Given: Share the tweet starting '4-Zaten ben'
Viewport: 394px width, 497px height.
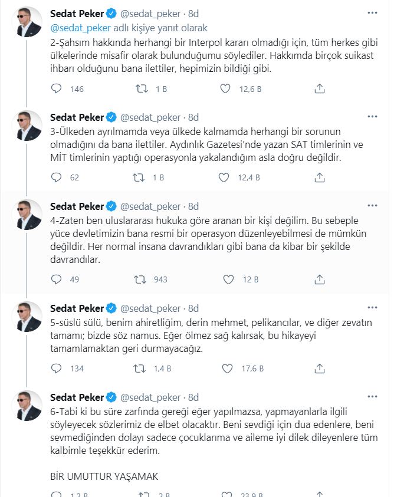Looking at the screenshot, I should pos(320,279).
